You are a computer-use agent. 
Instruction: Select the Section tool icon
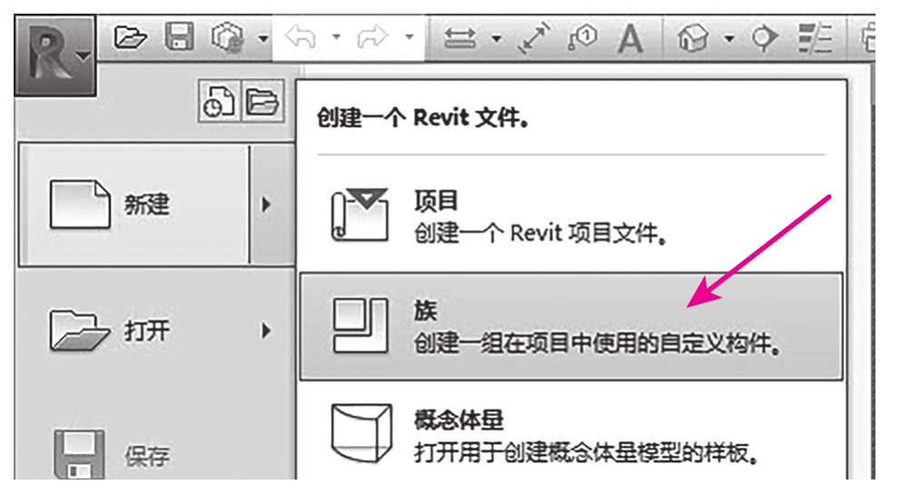pos(765,38)
